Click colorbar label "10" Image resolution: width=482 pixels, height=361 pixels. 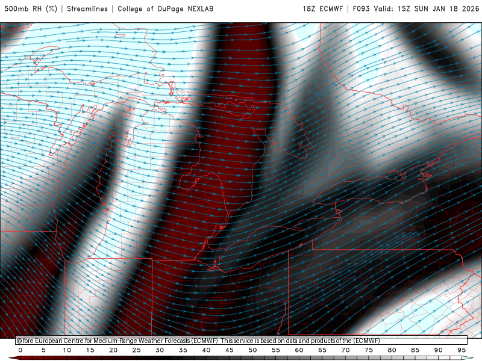tap(67, 350)
